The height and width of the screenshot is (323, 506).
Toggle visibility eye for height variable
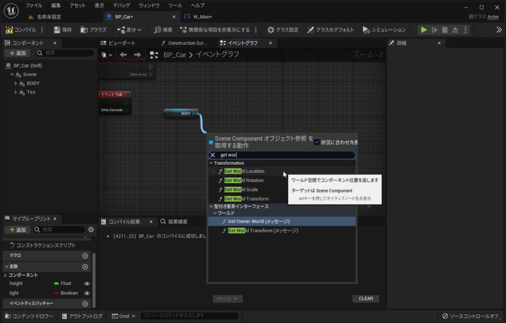87,283
